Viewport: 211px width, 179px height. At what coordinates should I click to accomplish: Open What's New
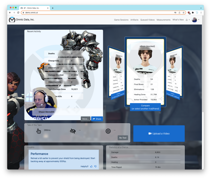pos(178,20)
